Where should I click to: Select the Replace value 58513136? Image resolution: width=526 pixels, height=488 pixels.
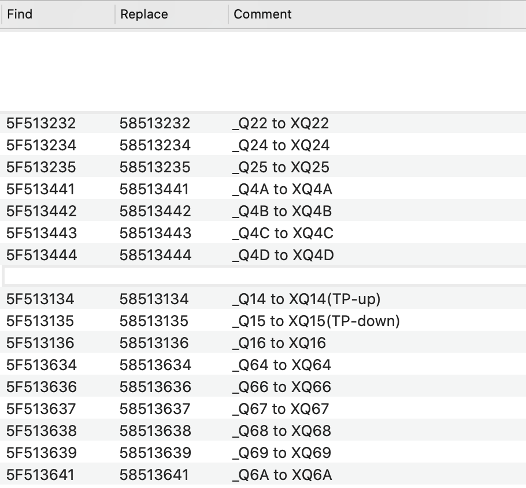[x=154, y=343]
